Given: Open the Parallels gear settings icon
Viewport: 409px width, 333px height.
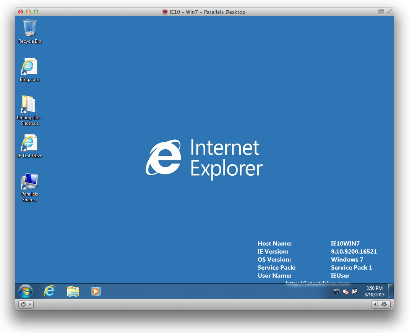Looking at the screenshot, I should (x=384, y=304).
